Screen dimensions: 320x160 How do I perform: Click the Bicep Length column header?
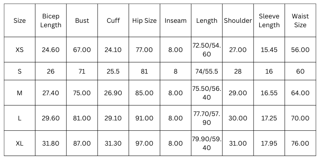click(x=51, y=21)
